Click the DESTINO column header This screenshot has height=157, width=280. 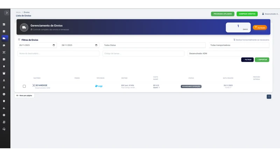point(125,78)
